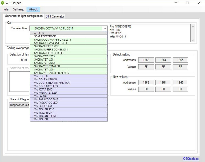This screenshot has width=205, height=162.
Task: Click the Diagnostics status field
Action: [x=19, y=105]
